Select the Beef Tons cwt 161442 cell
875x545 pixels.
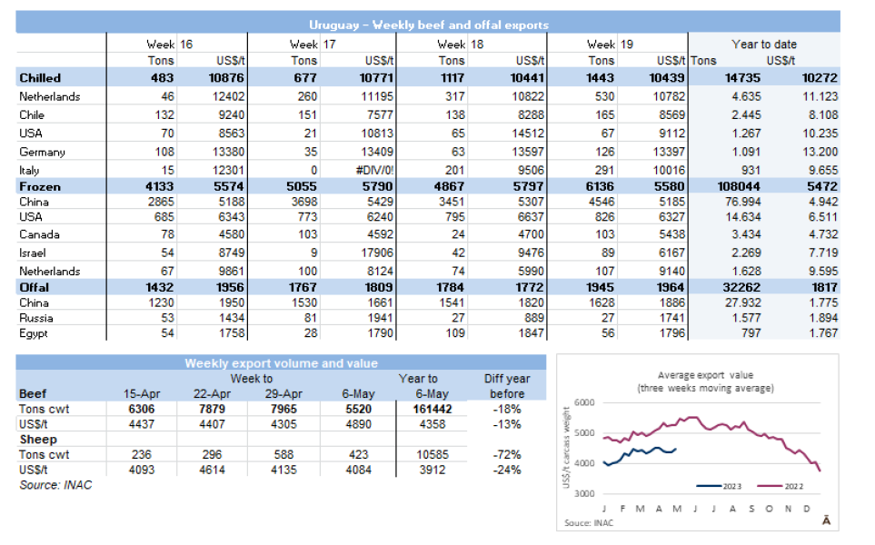coord(417,409)
